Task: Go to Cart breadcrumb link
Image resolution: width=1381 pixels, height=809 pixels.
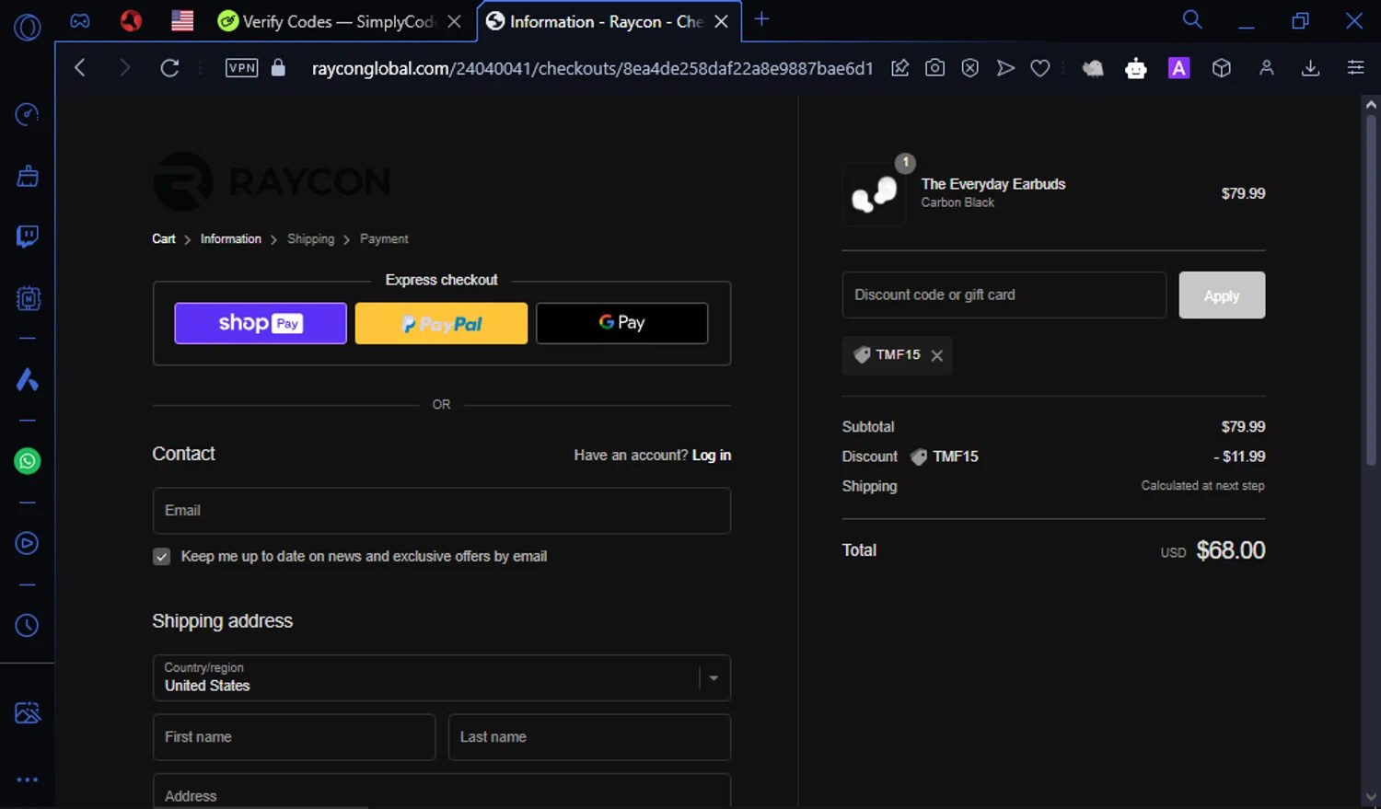Action: click(164, 238)
